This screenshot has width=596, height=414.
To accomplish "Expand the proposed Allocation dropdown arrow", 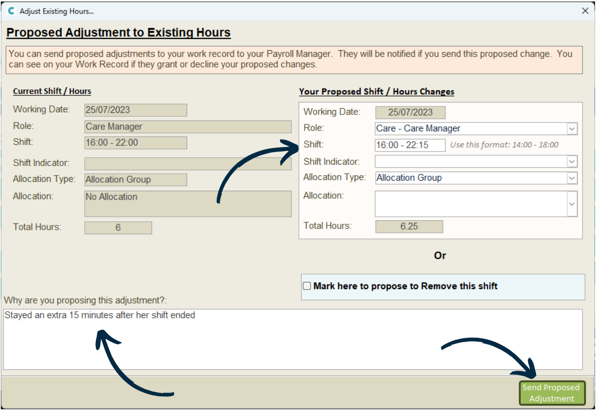I will click(572, 204).
